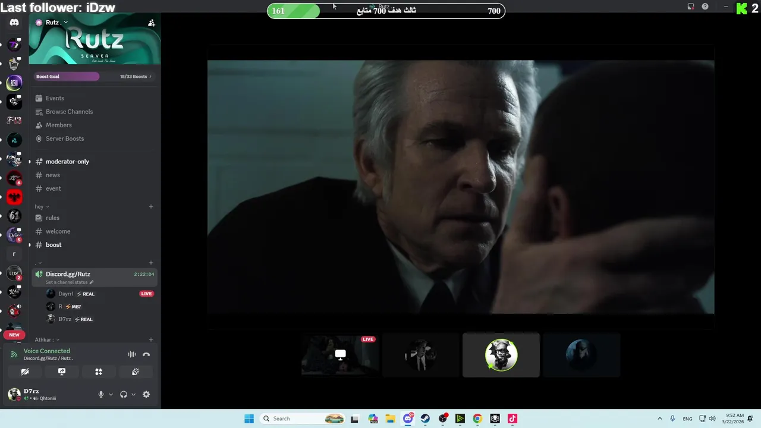Open TikTok from the taskbar

512,418
